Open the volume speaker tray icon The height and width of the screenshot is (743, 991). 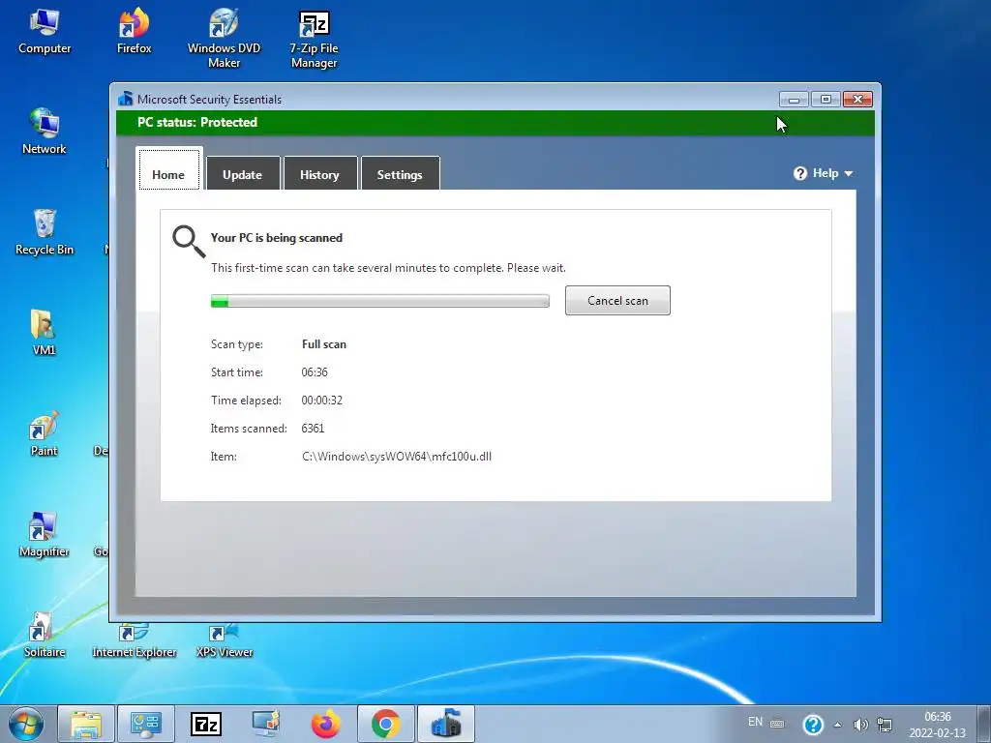click(x=860, y=724)
